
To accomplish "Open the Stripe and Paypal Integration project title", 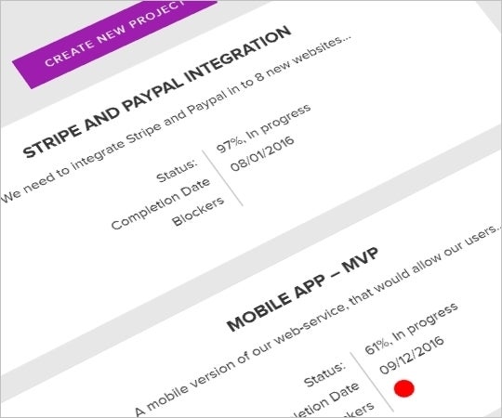I will (x=157, y=92).
